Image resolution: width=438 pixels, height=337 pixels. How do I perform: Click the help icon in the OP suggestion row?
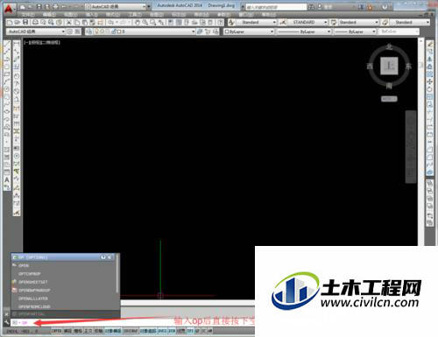103,257
